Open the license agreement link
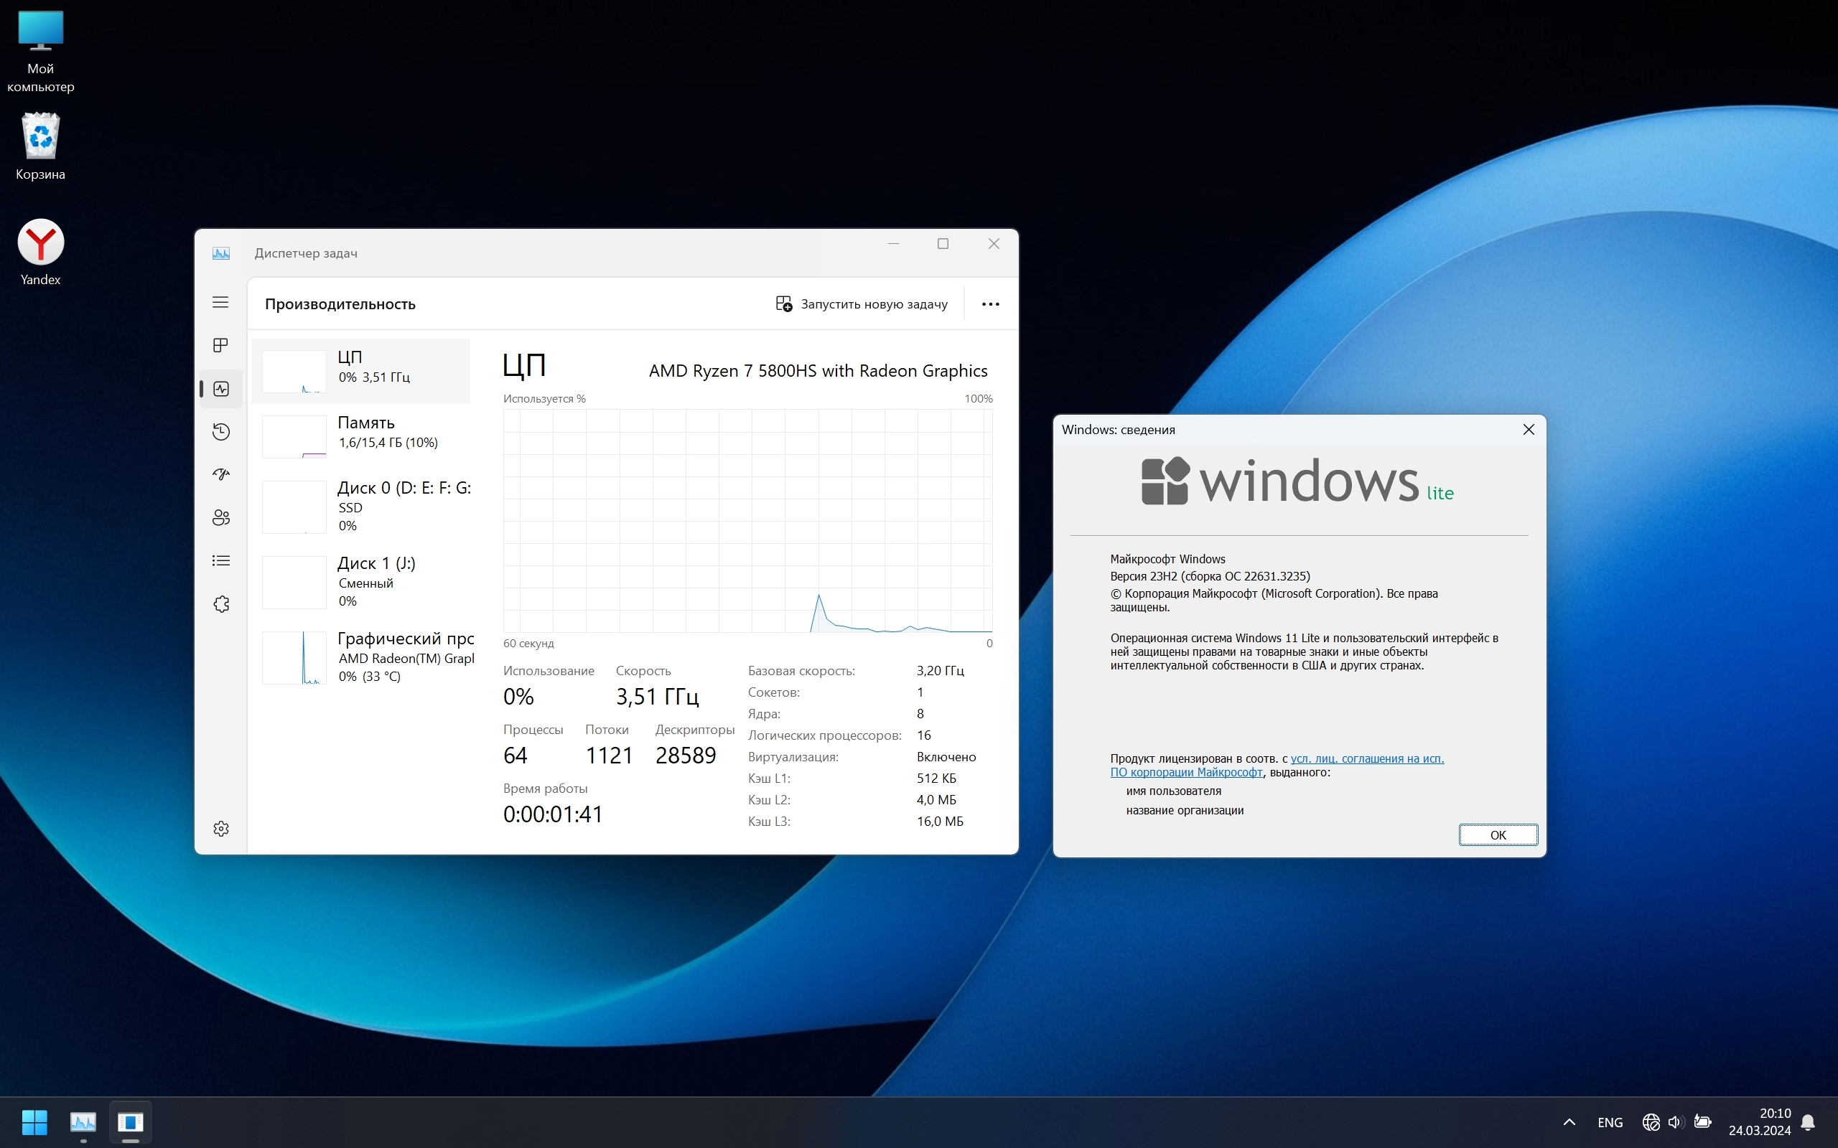Screen dimensions: 1838x1148 [x=1366, y=758]
